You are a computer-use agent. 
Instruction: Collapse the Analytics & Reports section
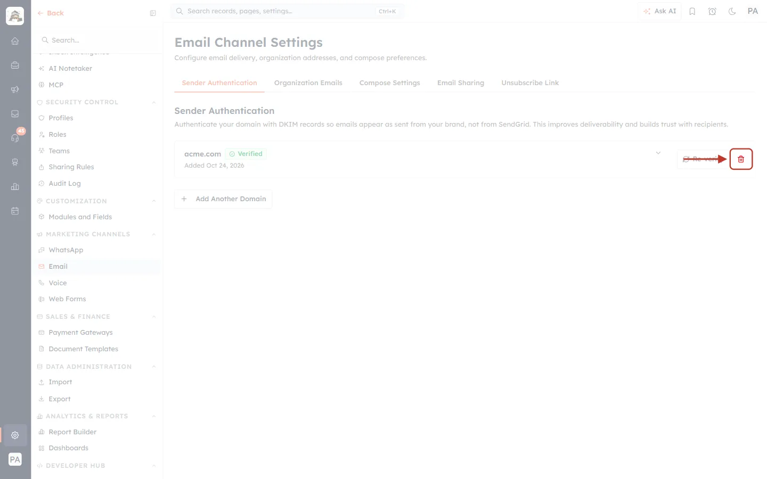(154, 416)
